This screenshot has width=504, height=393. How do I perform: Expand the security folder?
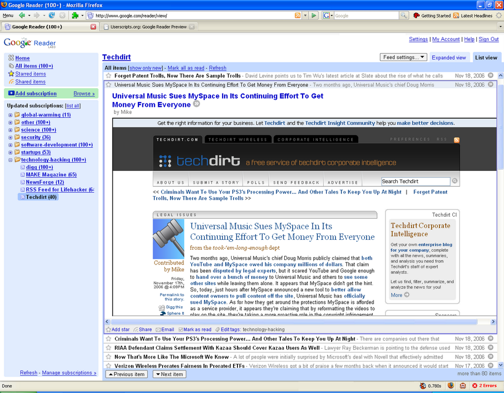[10, 137]
